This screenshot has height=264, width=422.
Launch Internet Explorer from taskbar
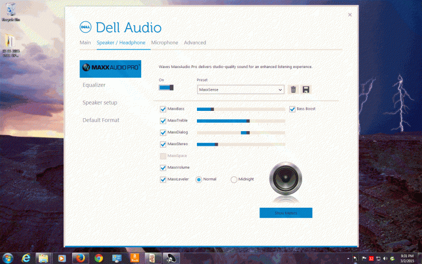click(x=26, y=258)
